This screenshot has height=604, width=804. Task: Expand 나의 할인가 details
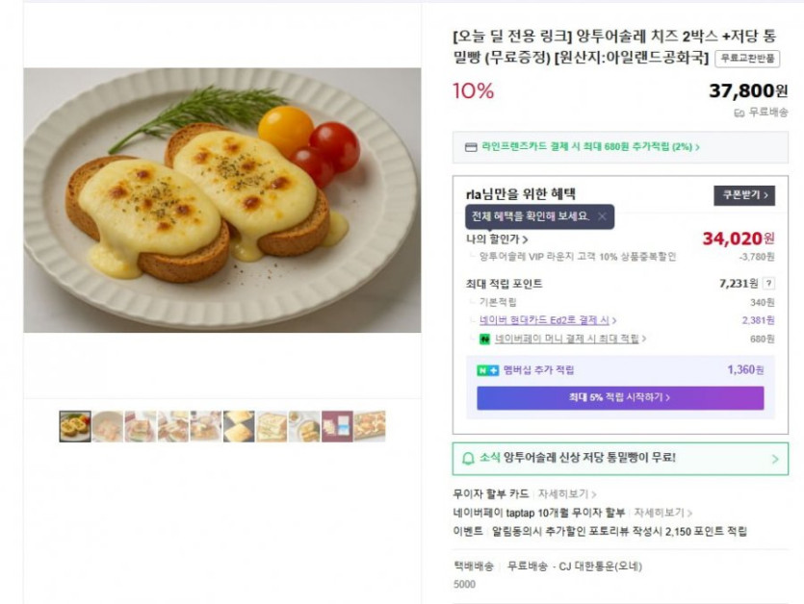pyautogui.click(x=497, y=239)
